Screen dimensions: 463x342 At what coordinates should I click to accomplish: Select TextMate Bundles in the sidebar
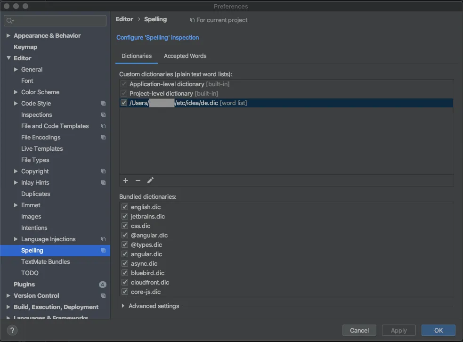[45, 262]
